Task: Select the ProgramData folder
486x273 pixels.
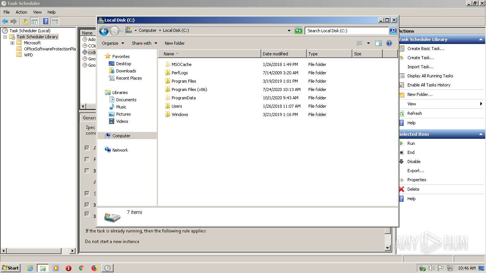Action: coord(183,98)
